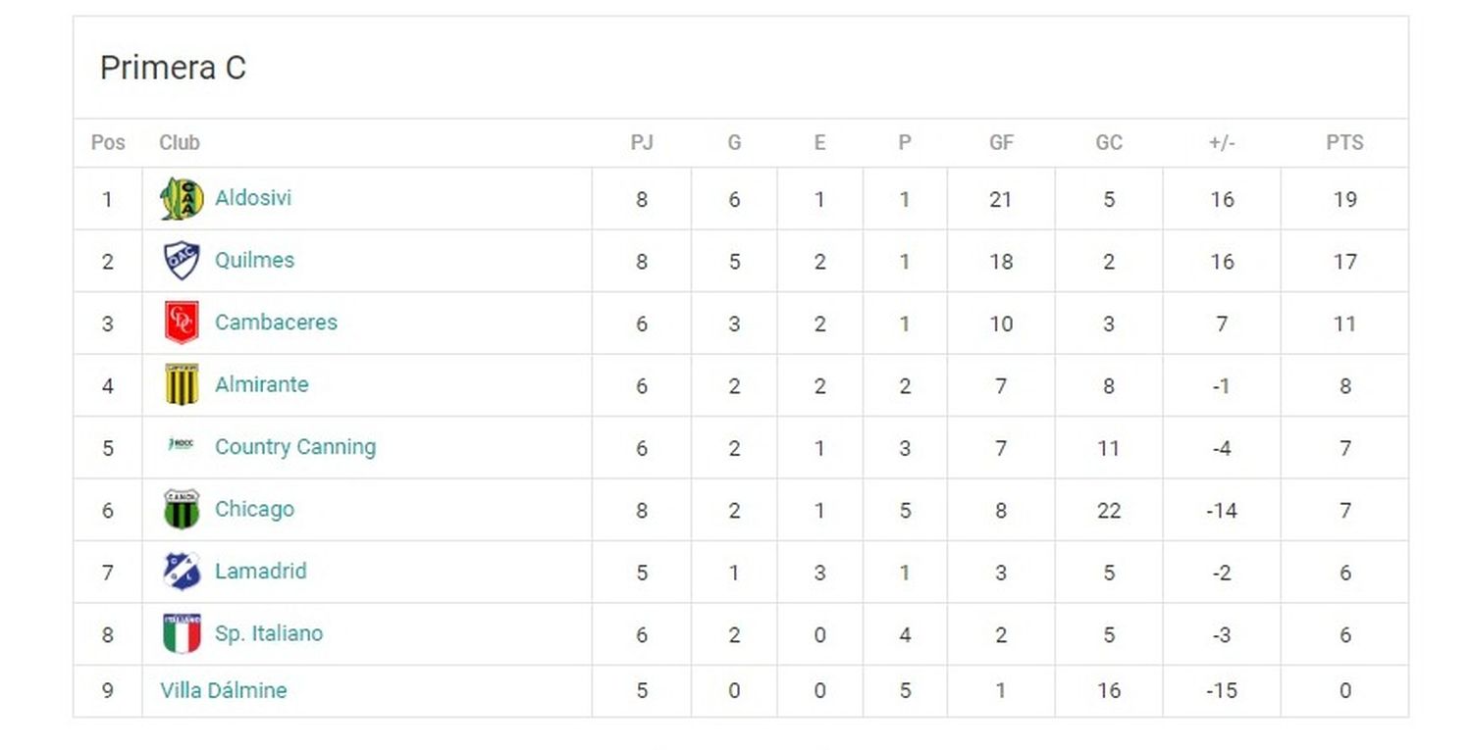Click the Aldosivi club crest icon
The height and width of the screenshot is (750, 1472).
182,199
